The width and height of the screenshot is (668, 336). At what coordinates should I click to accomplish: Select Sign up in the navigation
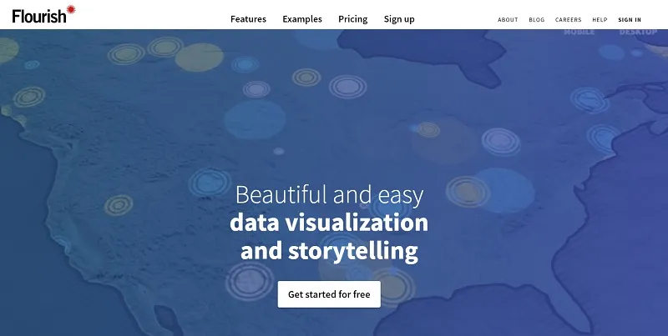click(x=399, y=19)
